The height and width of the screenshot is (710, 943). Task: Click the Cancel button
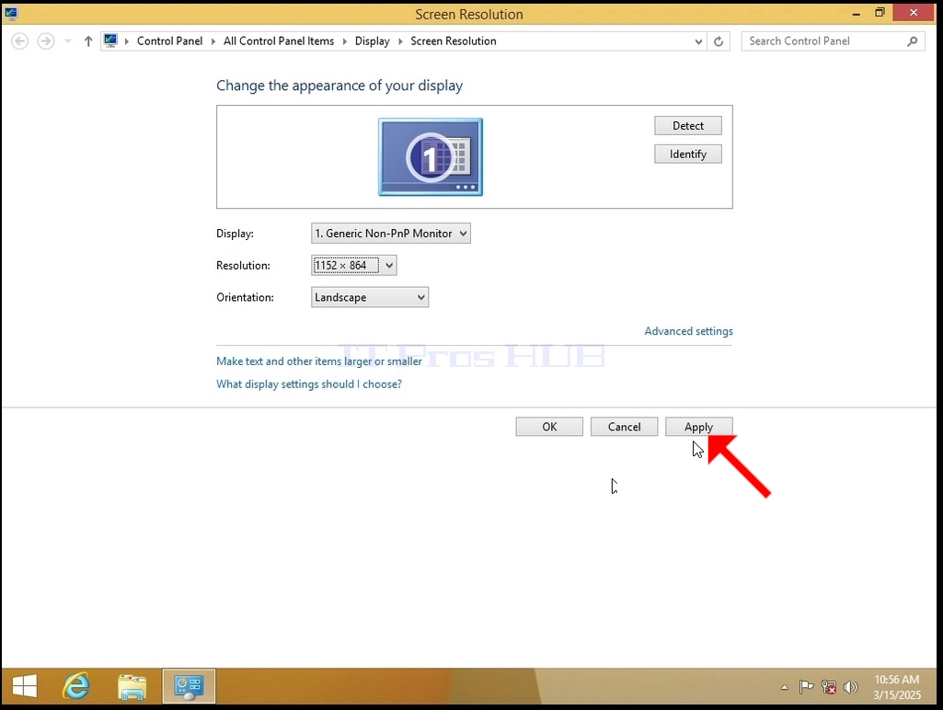coord(625,427)
